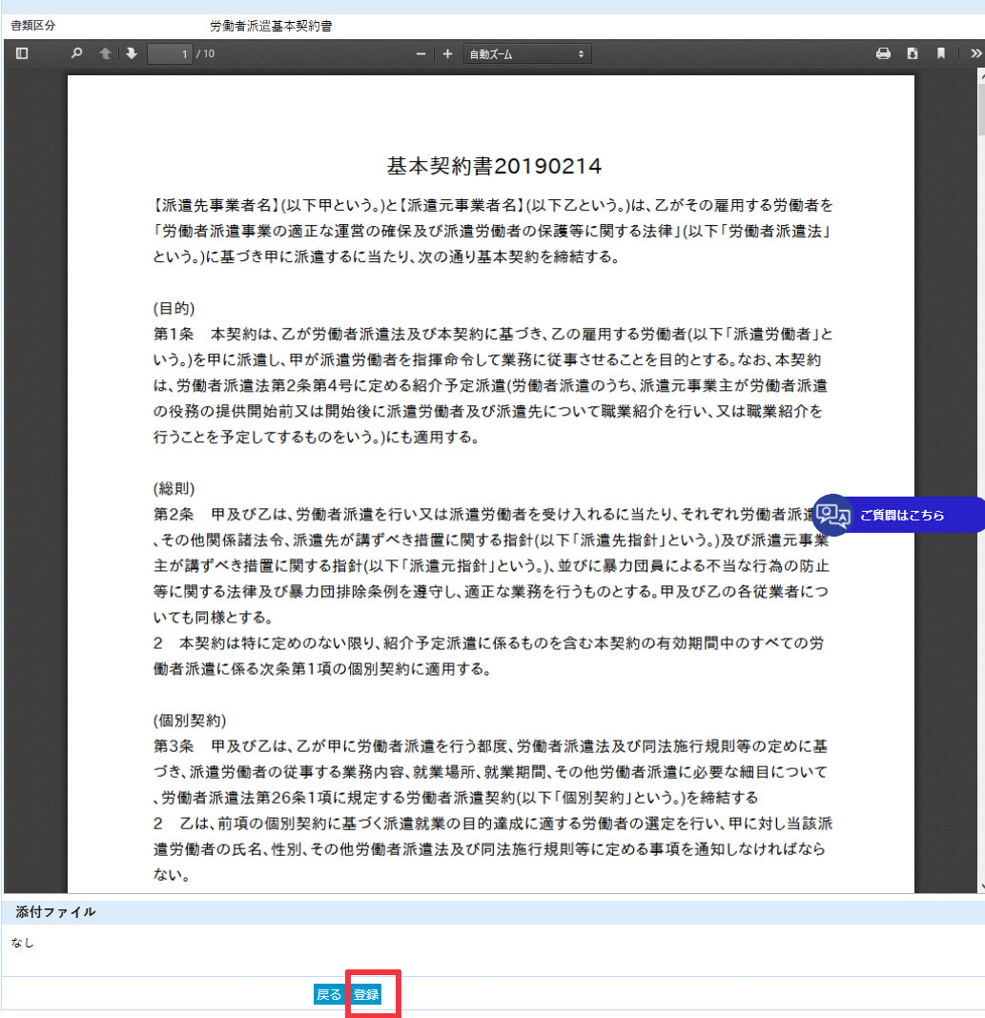The height and width of the screenshot is (1018, 985).
Task: Click the bookmark current view icon
Action: pos(941,54)
